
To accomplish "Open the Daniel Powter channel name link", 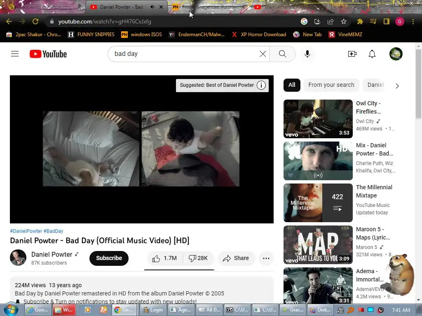I will 52,254.
